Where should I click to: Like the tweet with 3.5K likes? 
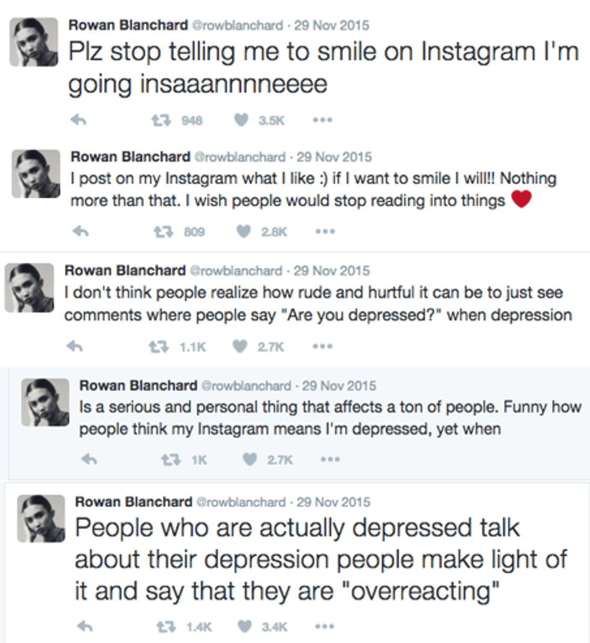[x=240, y=120]
